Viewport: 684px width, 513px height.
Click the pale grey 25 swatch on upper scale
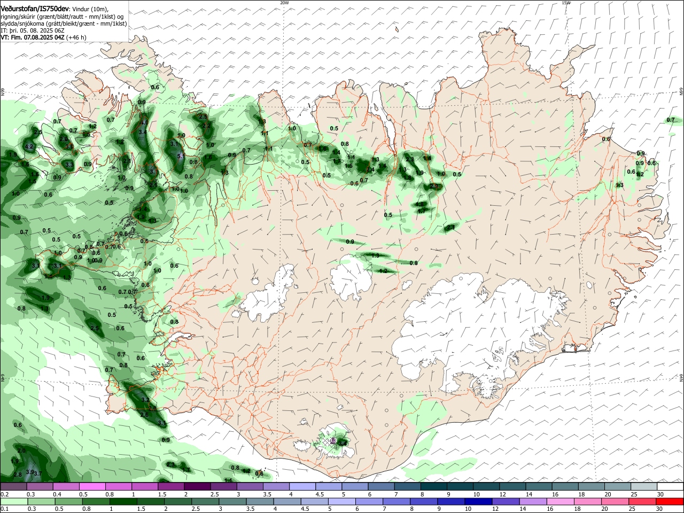coord(644,487)
